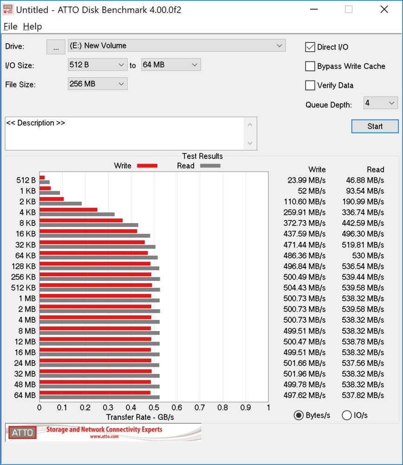403x465 pixels.
Task: Click the description scroll down arrow
Action: pos(250,143)
